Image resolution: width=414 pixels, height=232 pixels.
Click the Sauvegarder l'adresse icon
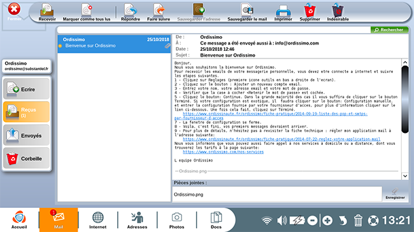199,12
